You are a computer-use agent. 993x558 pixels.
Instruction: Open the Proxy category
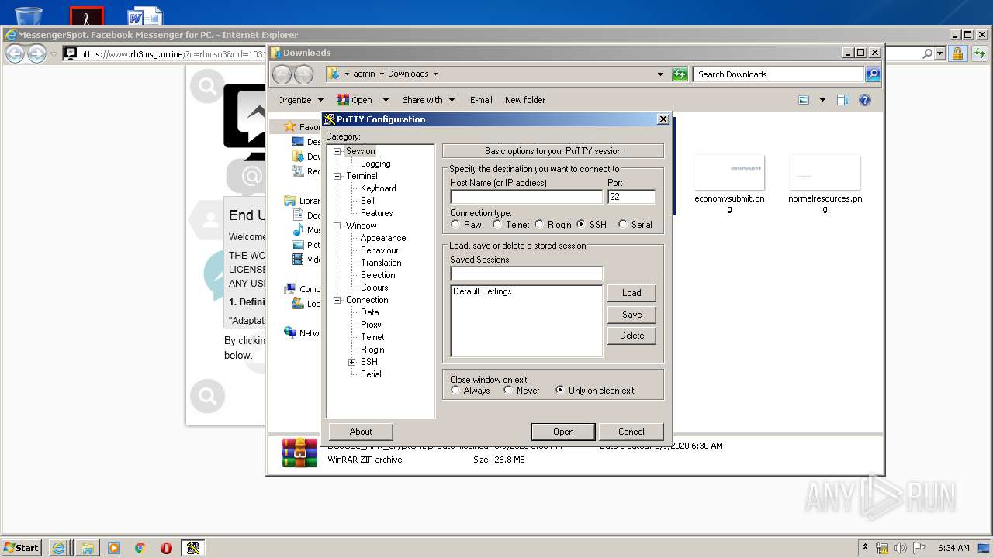click(371, 325)
